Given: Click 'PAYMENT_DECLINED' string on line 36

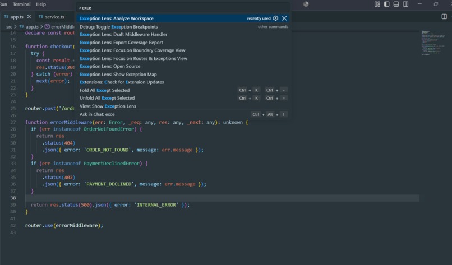Looking at the screenshot, I should click(110, 184).
